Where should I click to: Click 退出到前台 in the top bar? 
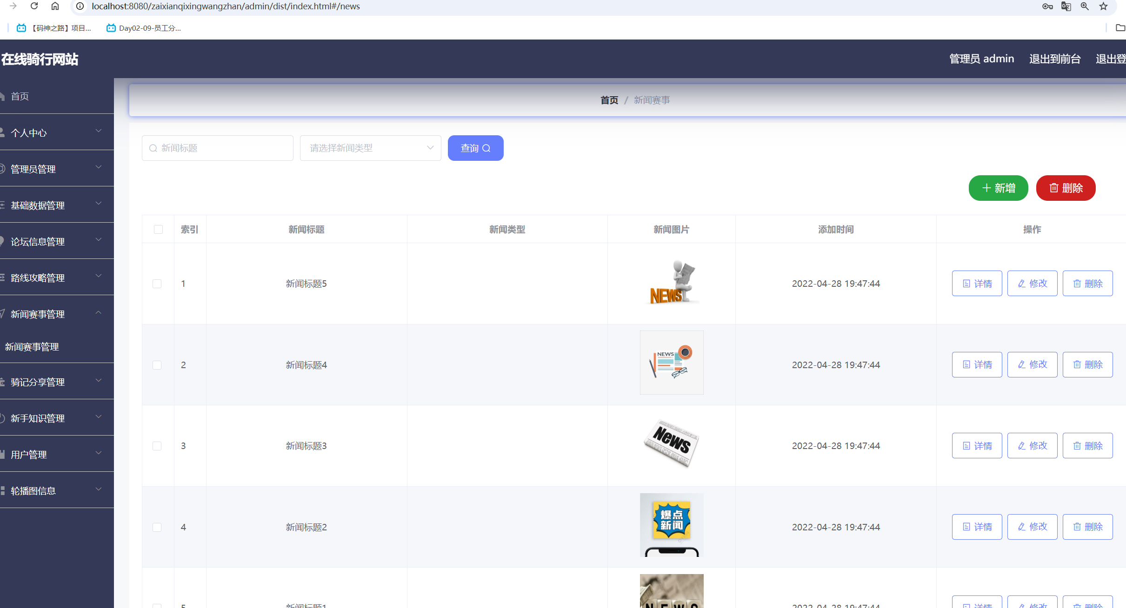point(1054,59)
